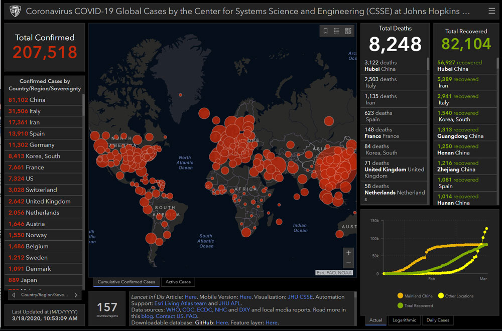This screenshot has width=502, height=331.
Task: Show the map legend list icon
Action: [337, 31]
